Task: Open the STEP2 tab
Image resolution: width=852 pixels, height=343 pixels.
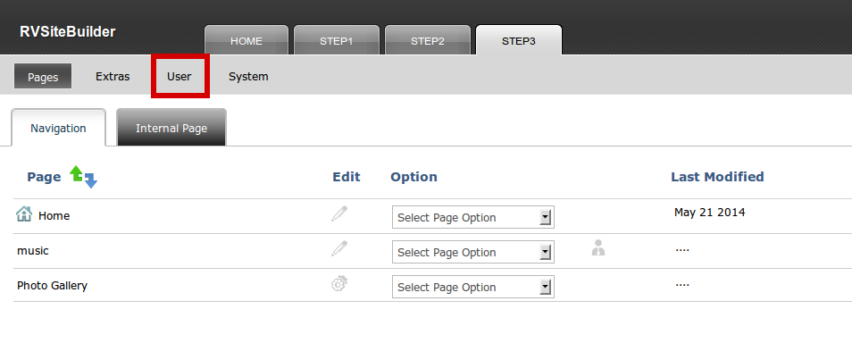Action: pos(428,40)
